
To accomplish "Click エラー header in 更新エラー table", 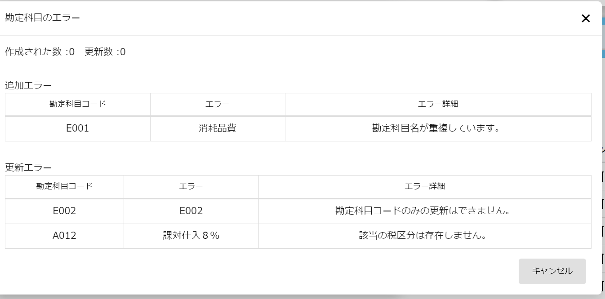I will tap(191, 186).
